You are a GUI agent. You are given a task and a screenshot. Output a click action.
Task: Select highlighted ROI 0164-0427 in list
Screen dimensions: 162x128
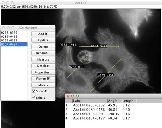click(x=14, y=44)
